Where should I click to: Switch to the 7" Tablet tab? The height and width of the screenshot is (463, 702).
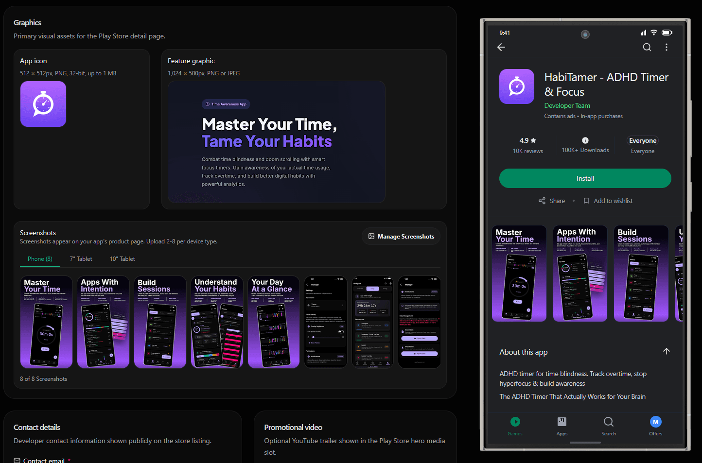81,259
